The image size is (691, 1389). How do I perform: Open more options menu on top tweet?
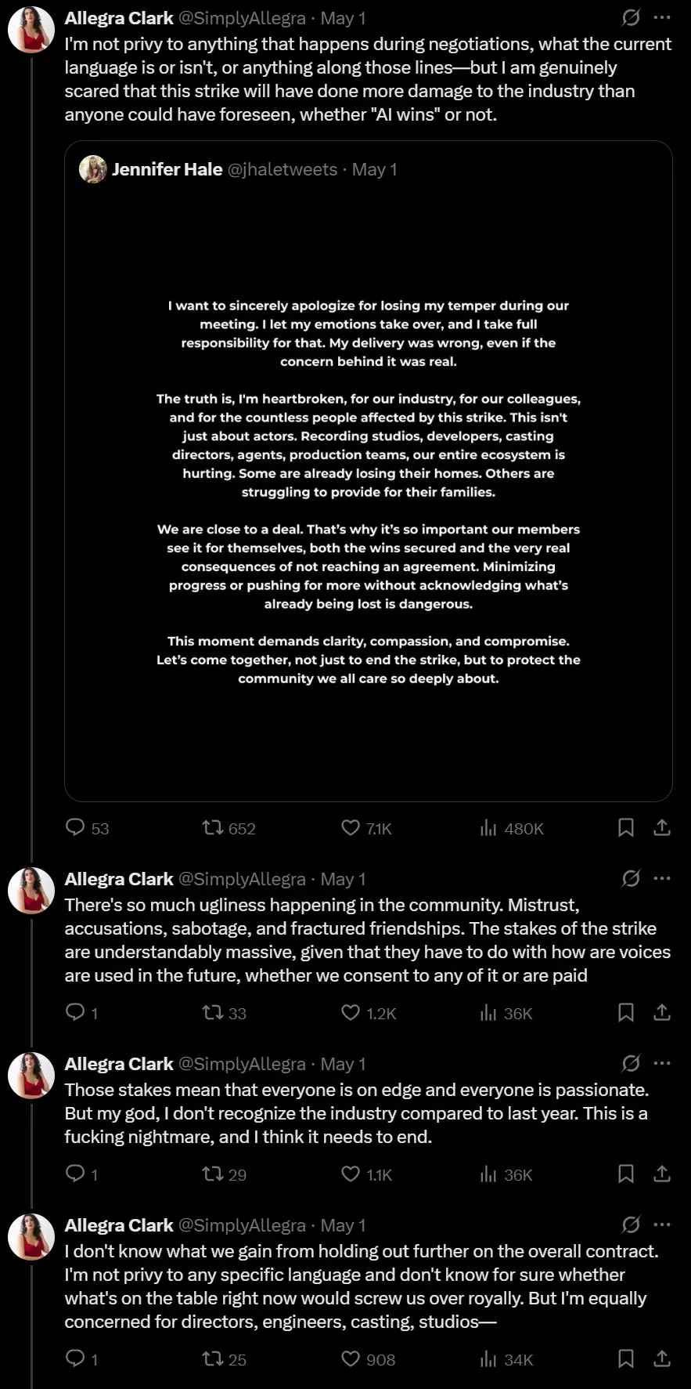pyautogui.click(x=662, y=17)
